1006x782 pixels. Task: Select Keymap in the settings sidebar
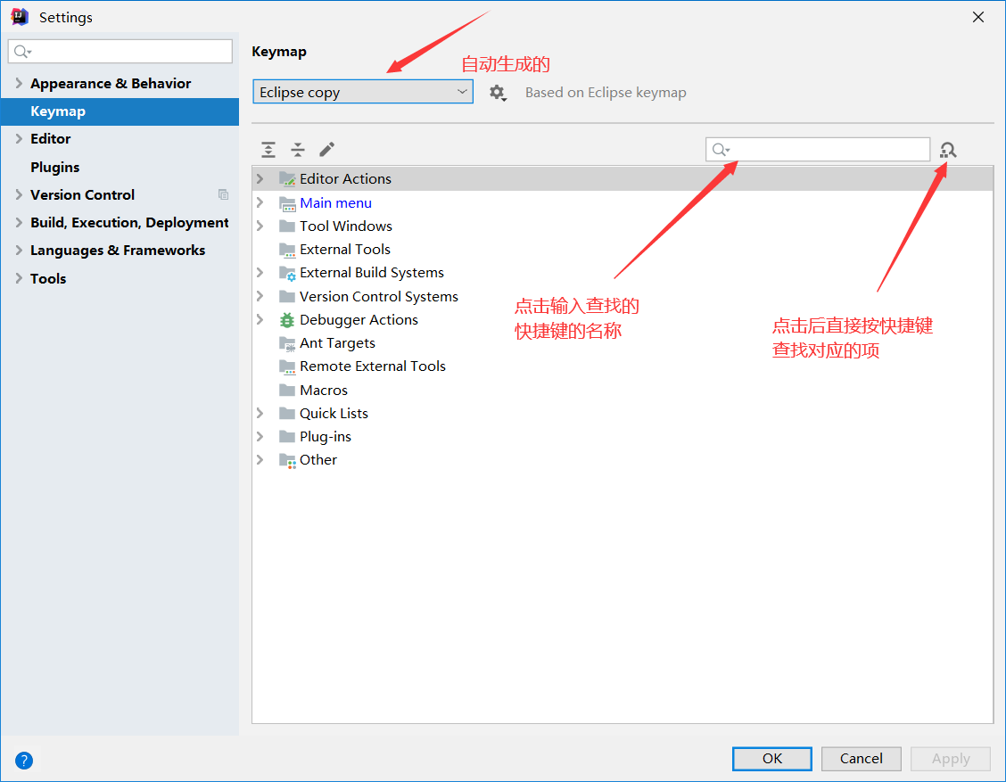[x=120, y=111]
